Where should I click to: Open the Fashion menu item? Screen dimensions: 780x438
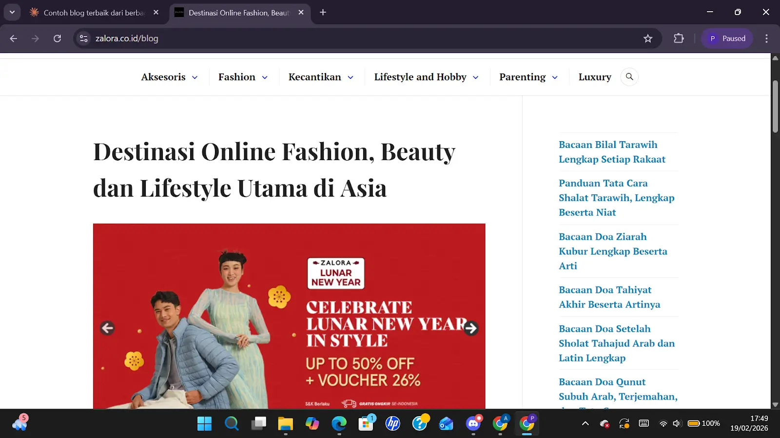(237, 77)
